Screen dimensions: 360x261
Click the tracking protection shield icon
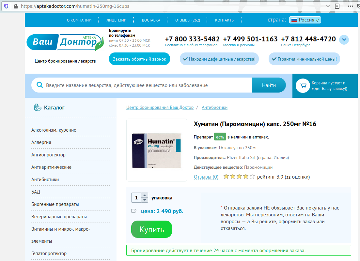tap(6, 6)
